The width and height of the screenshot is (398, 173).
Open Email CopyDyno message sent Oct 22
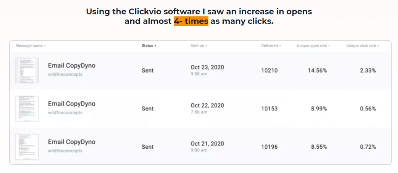point(72,104)
